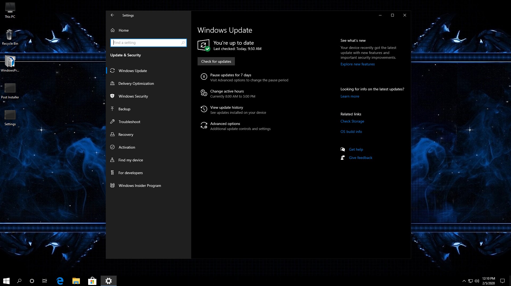511x286 pixels.
Task: Click the update history icon
Action: click(204, 109)
